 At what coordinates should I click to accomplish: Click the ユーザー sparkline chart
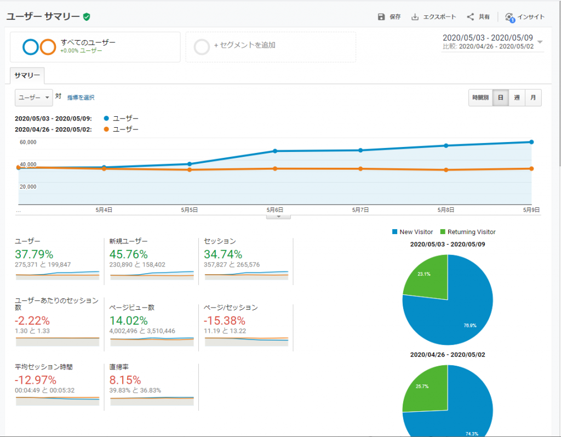coord(57,275)
